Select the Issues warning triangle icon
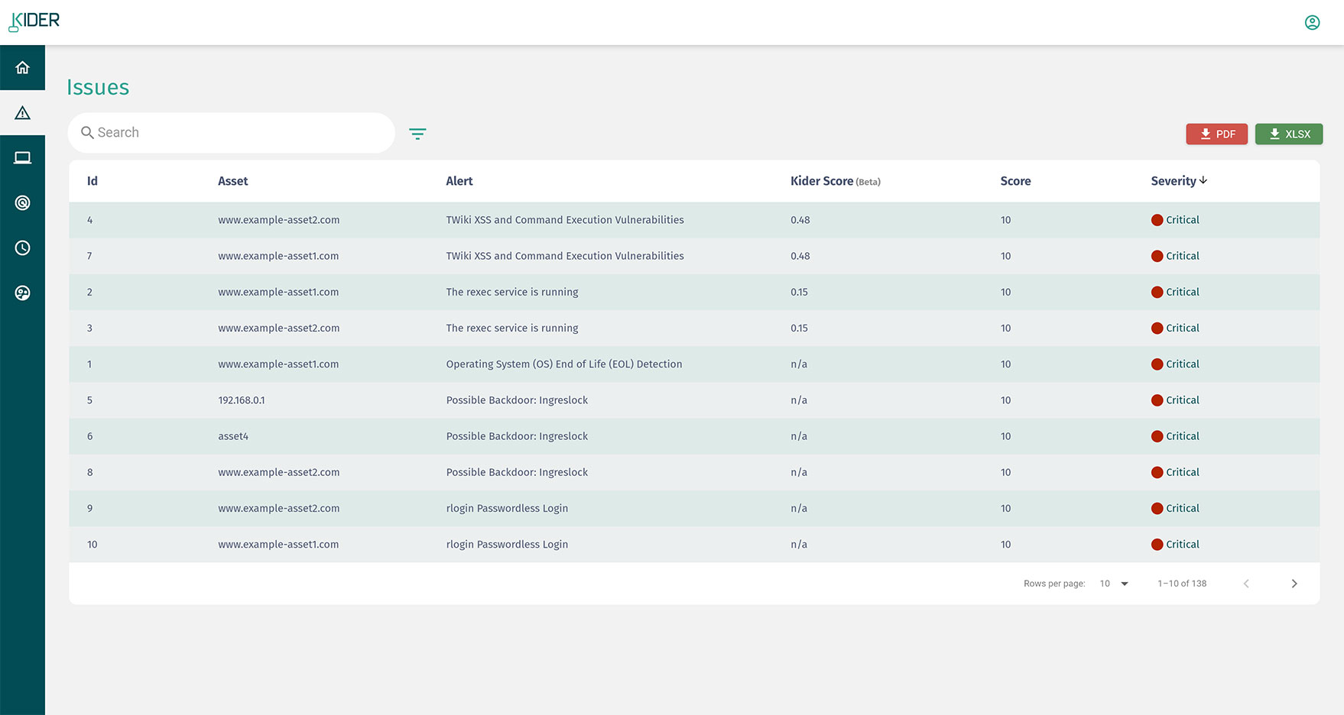 coord(22,113)
